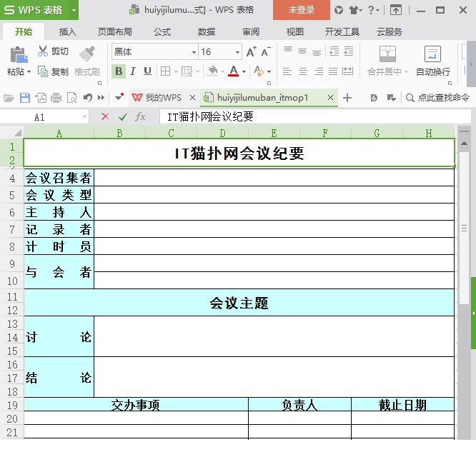Center text horizontally
This screenshot has width=476, height=457.
click(x=302, y=71)
